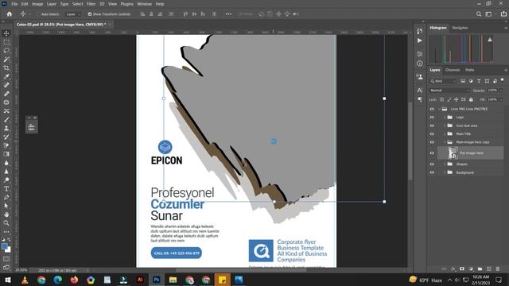Click the three-dots more options in options bar

228,14
